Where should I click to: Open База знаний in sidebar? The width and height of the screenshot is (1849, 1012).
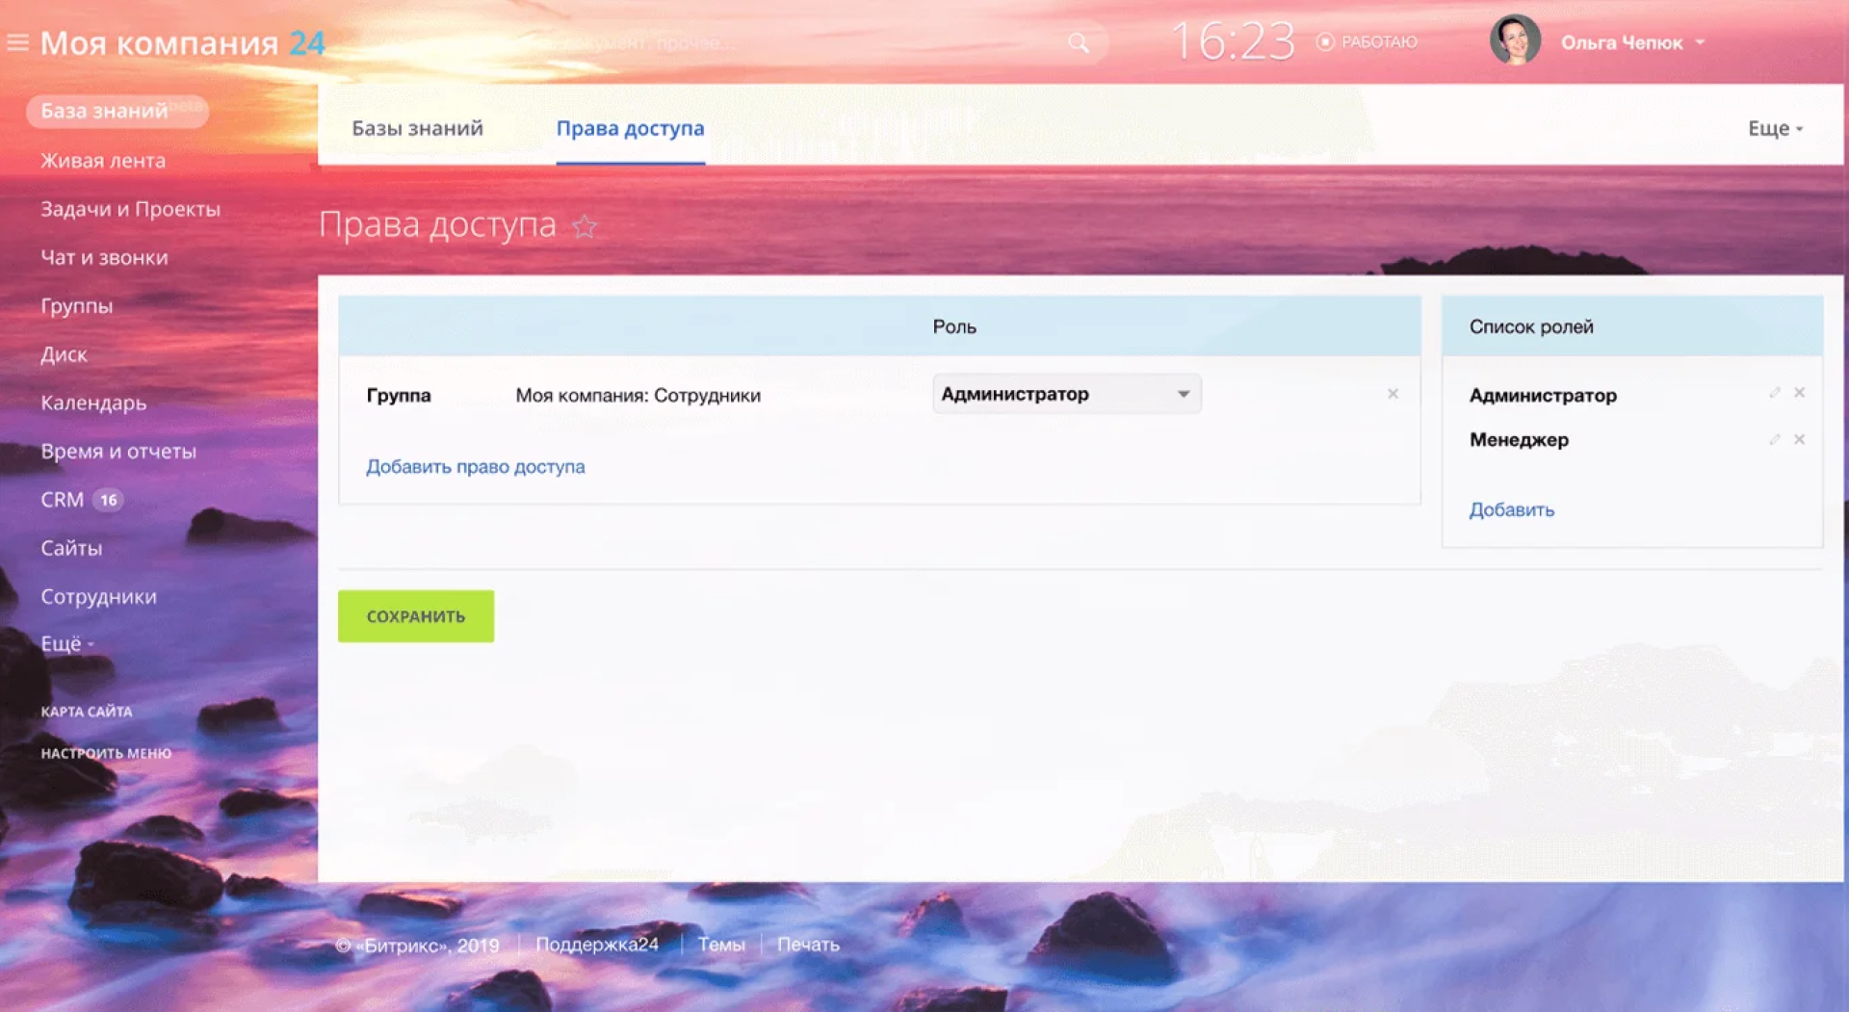[117, 111]
